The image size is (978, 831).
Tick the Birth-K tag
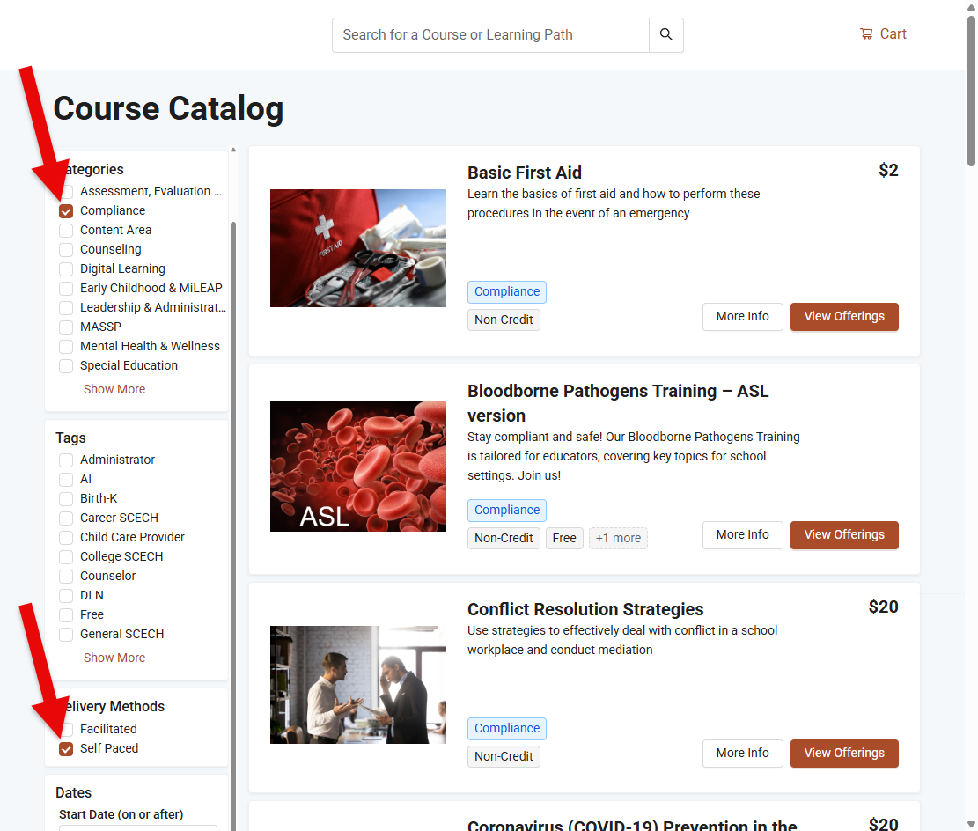click(66, 498)
